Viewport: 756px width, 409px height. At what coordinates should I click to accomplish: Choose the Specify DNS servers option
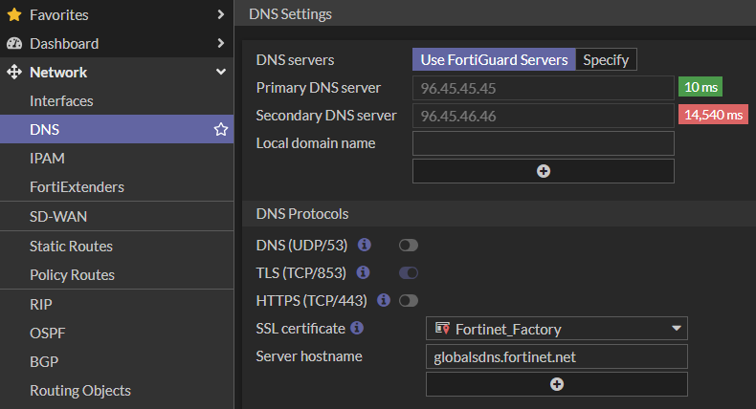[606, 59]
